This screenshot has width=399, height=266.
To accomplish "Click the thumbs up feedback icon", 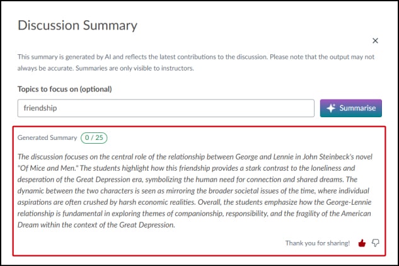I will click(362, 243).
